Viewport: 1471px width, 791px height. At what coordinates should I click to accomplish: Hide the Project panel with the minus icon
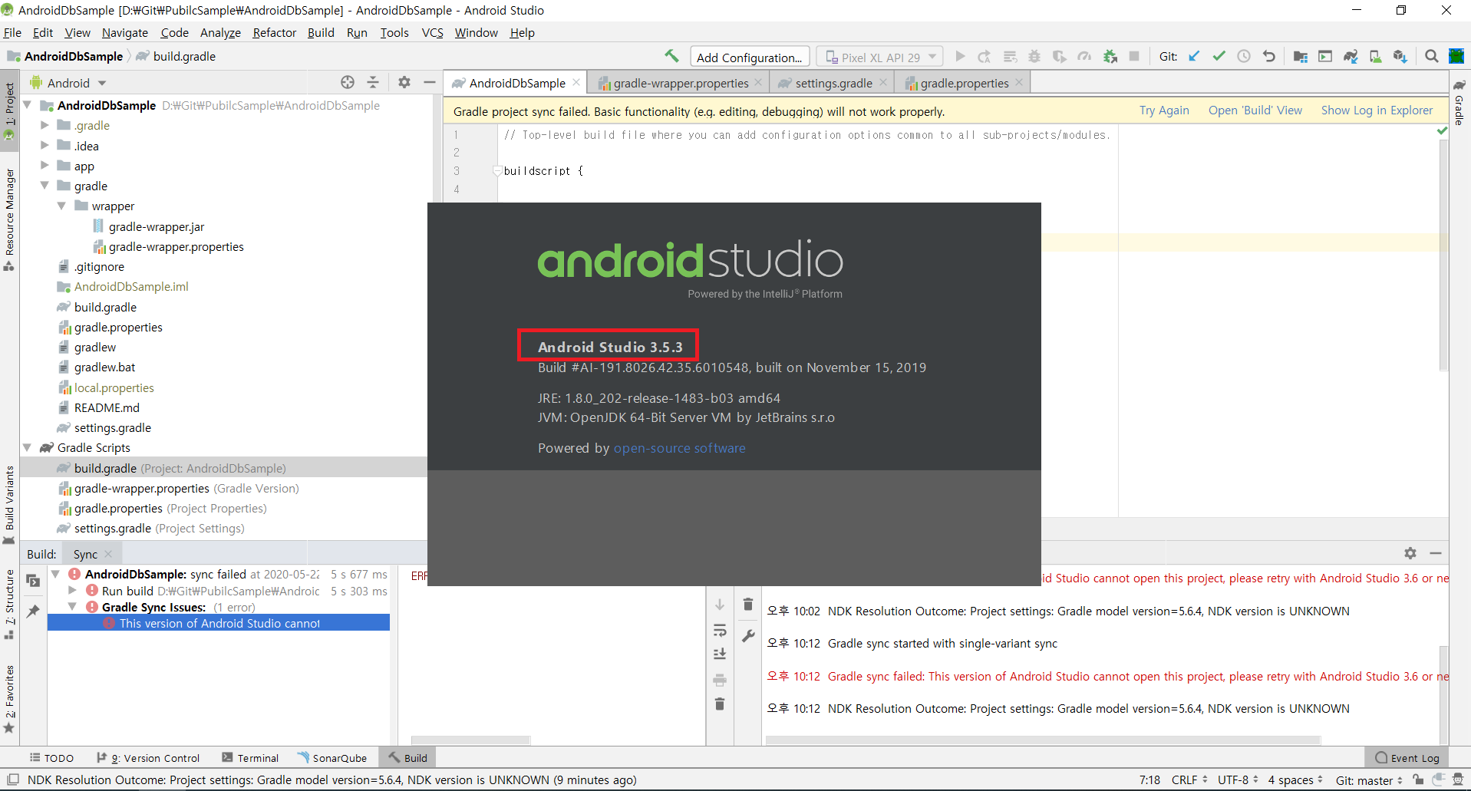point(430,82)
